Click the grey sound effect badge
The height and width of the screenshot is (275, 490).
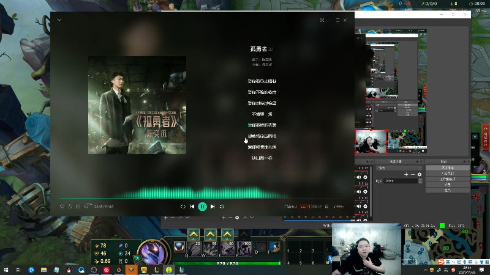316,207
